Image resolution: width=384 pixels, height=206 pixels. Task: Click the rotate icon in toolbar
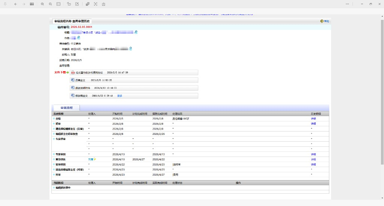[69, 4]
